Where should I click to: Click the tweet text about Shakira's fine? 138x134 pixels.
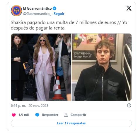click(x=69, y=25)
